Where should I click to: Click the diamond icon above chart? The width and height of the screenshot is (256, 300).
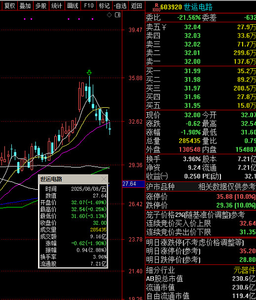(x=109, y=15)
